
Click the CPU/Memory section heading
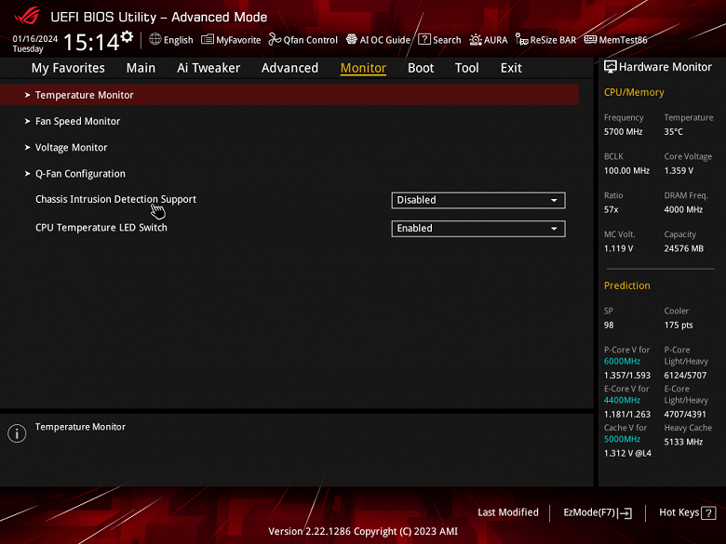coord(634,92)
